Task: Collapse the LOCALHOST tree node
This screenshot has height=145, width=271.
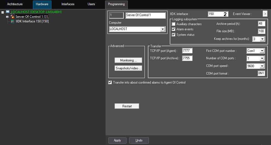Action: (x=2, y=12)
